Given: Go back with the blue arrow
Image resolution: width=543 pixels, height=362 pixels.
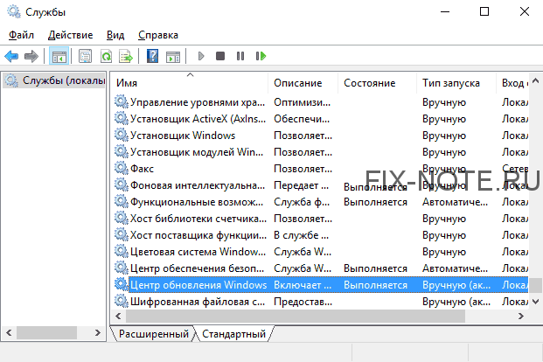Looking at the screenshot, I should coord(11,56).
